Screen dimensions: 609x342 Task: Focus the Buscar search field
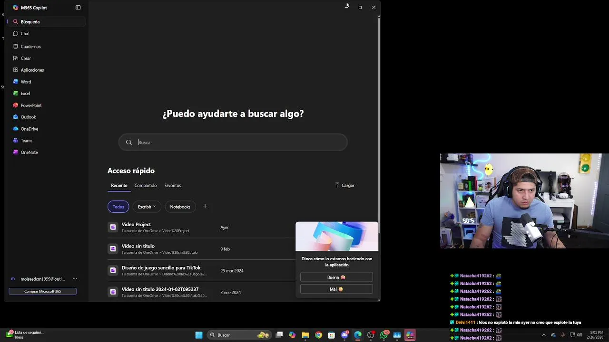(233, 142)
